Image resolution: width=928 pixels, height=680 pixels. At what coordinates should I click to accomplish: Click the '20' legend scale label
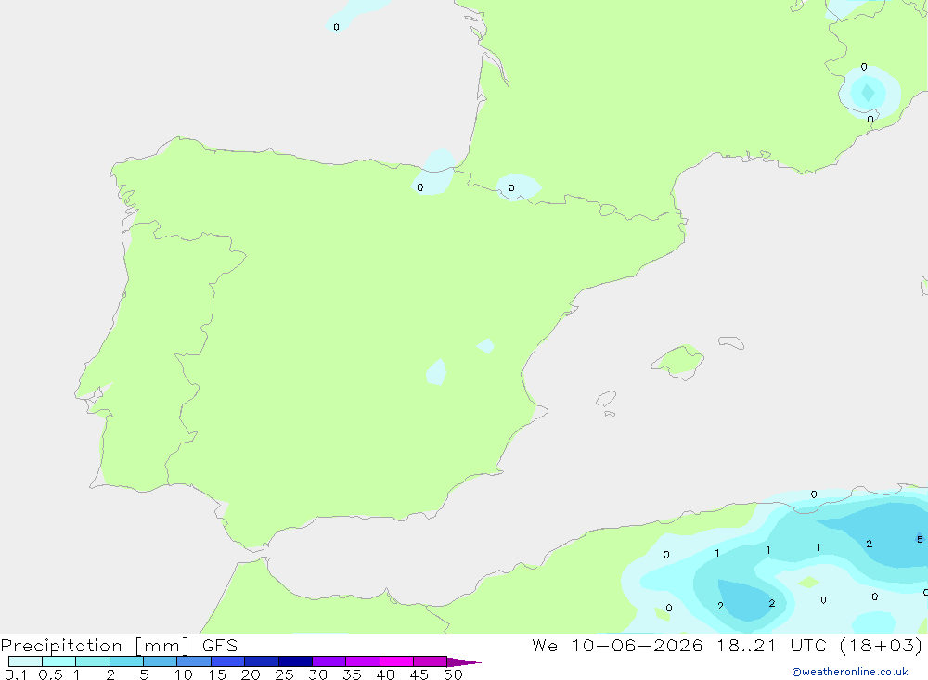click(x=251, y=674)
